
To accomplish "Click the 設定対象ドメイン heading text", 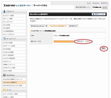I will pos(44,31).
